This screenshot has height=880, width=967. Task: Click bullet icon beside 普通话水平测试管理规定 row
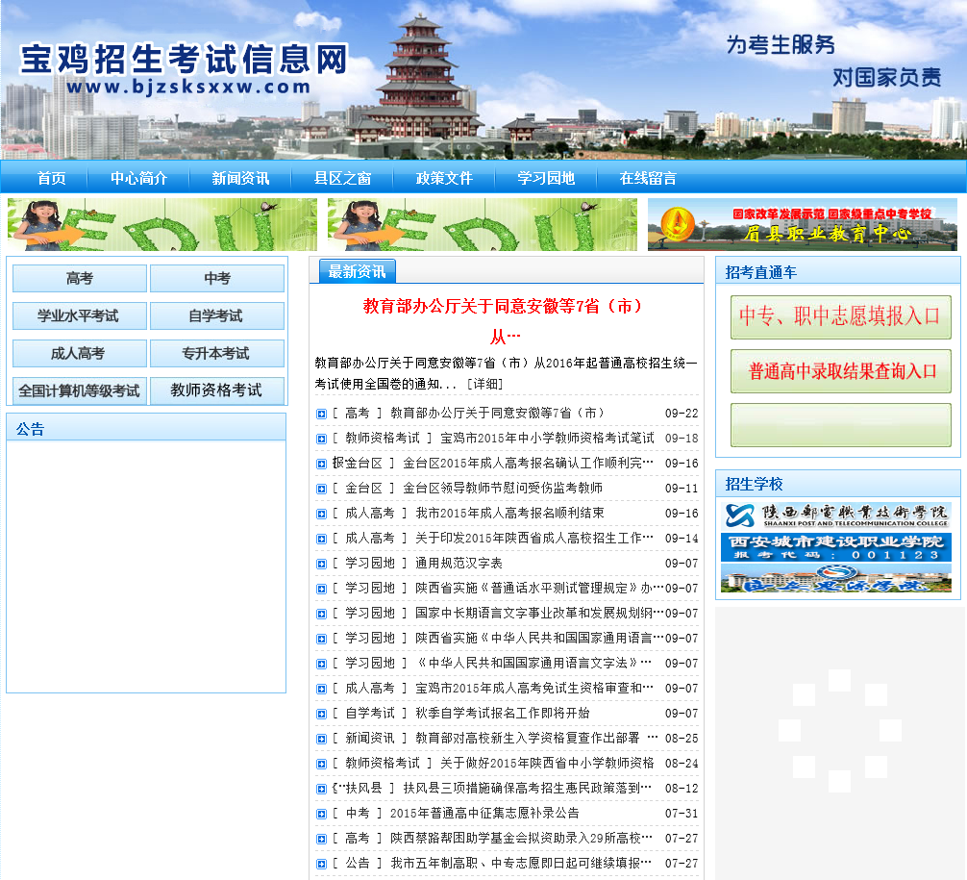321,589
